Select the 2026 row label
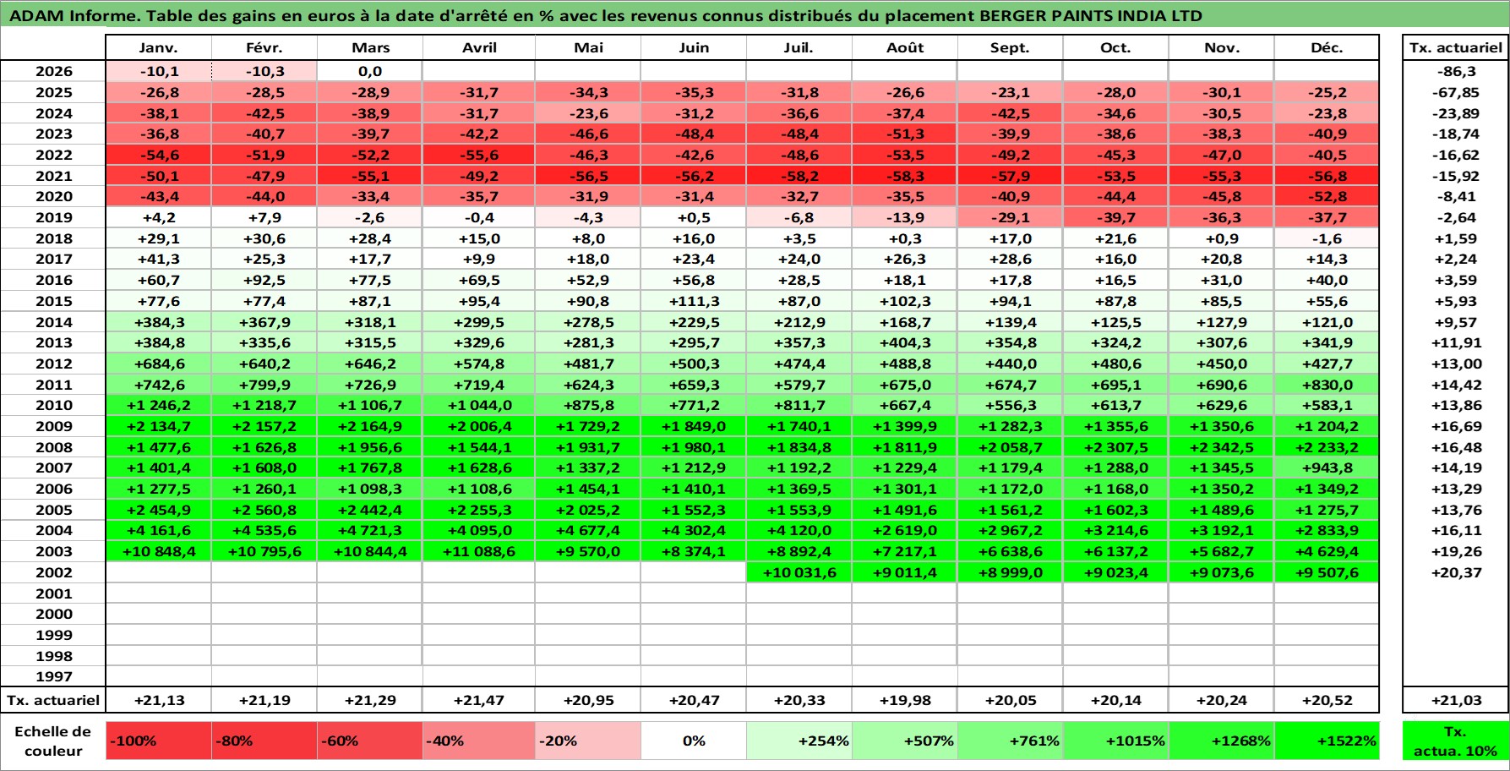 [53, 71]
